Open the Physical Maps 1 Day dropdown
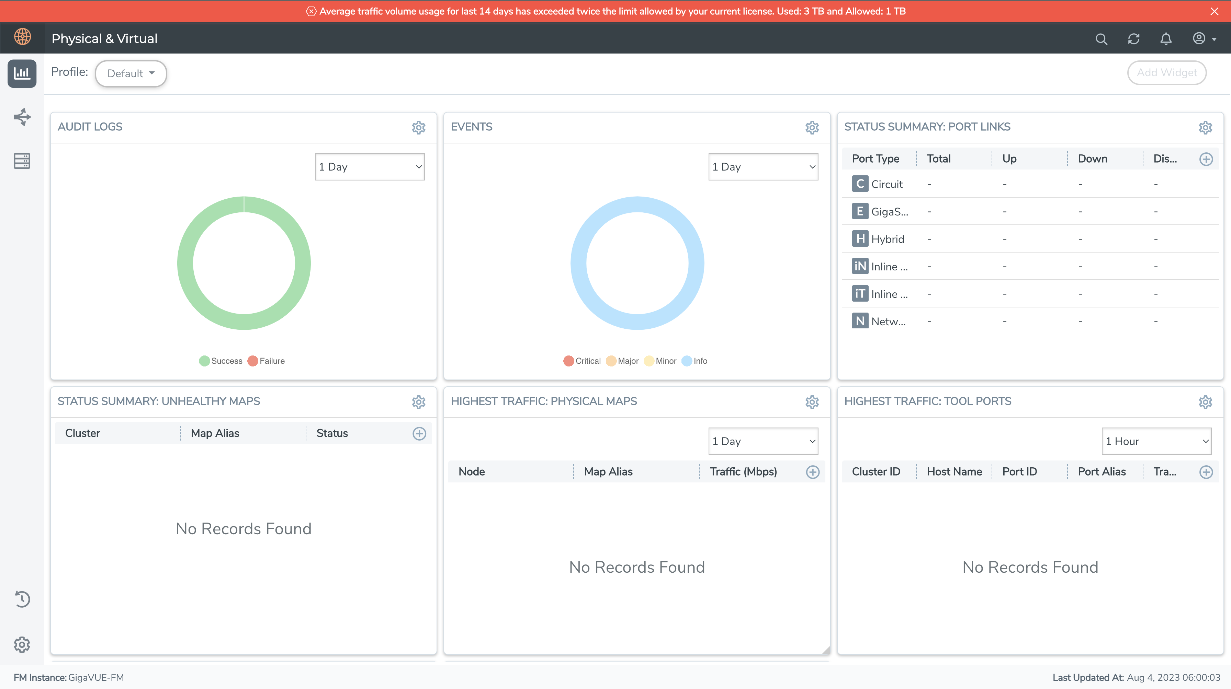The width and height of the screenshot is (1231, 689). point(763,441)
